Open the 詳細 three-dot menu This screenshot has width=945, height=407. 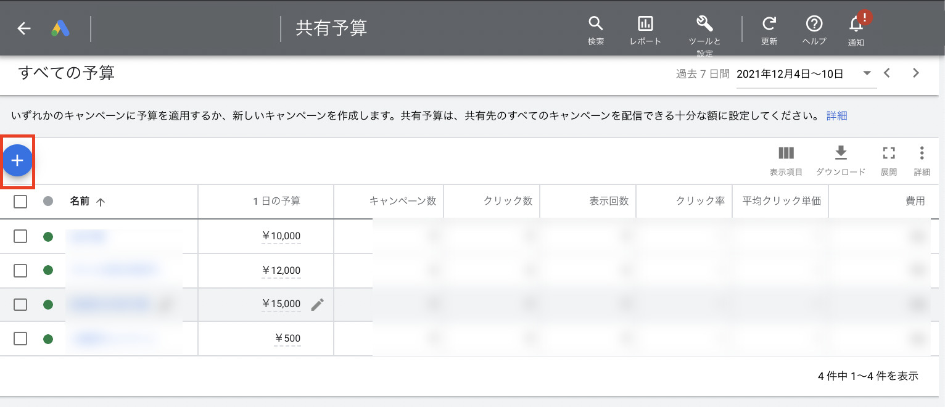pos(922,153)
